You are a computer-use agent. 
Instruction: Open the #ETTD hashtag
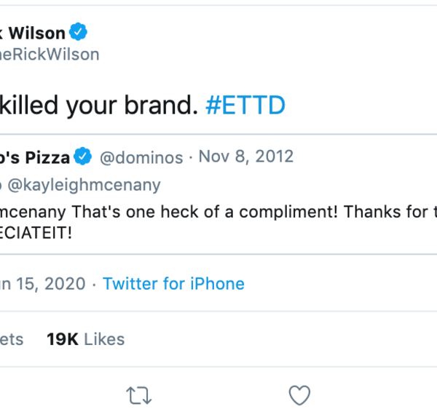[x=245, y=106]
